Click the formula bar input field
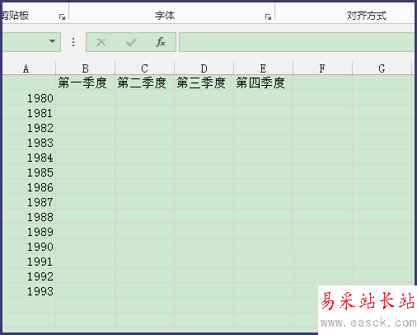 (297, 42)
